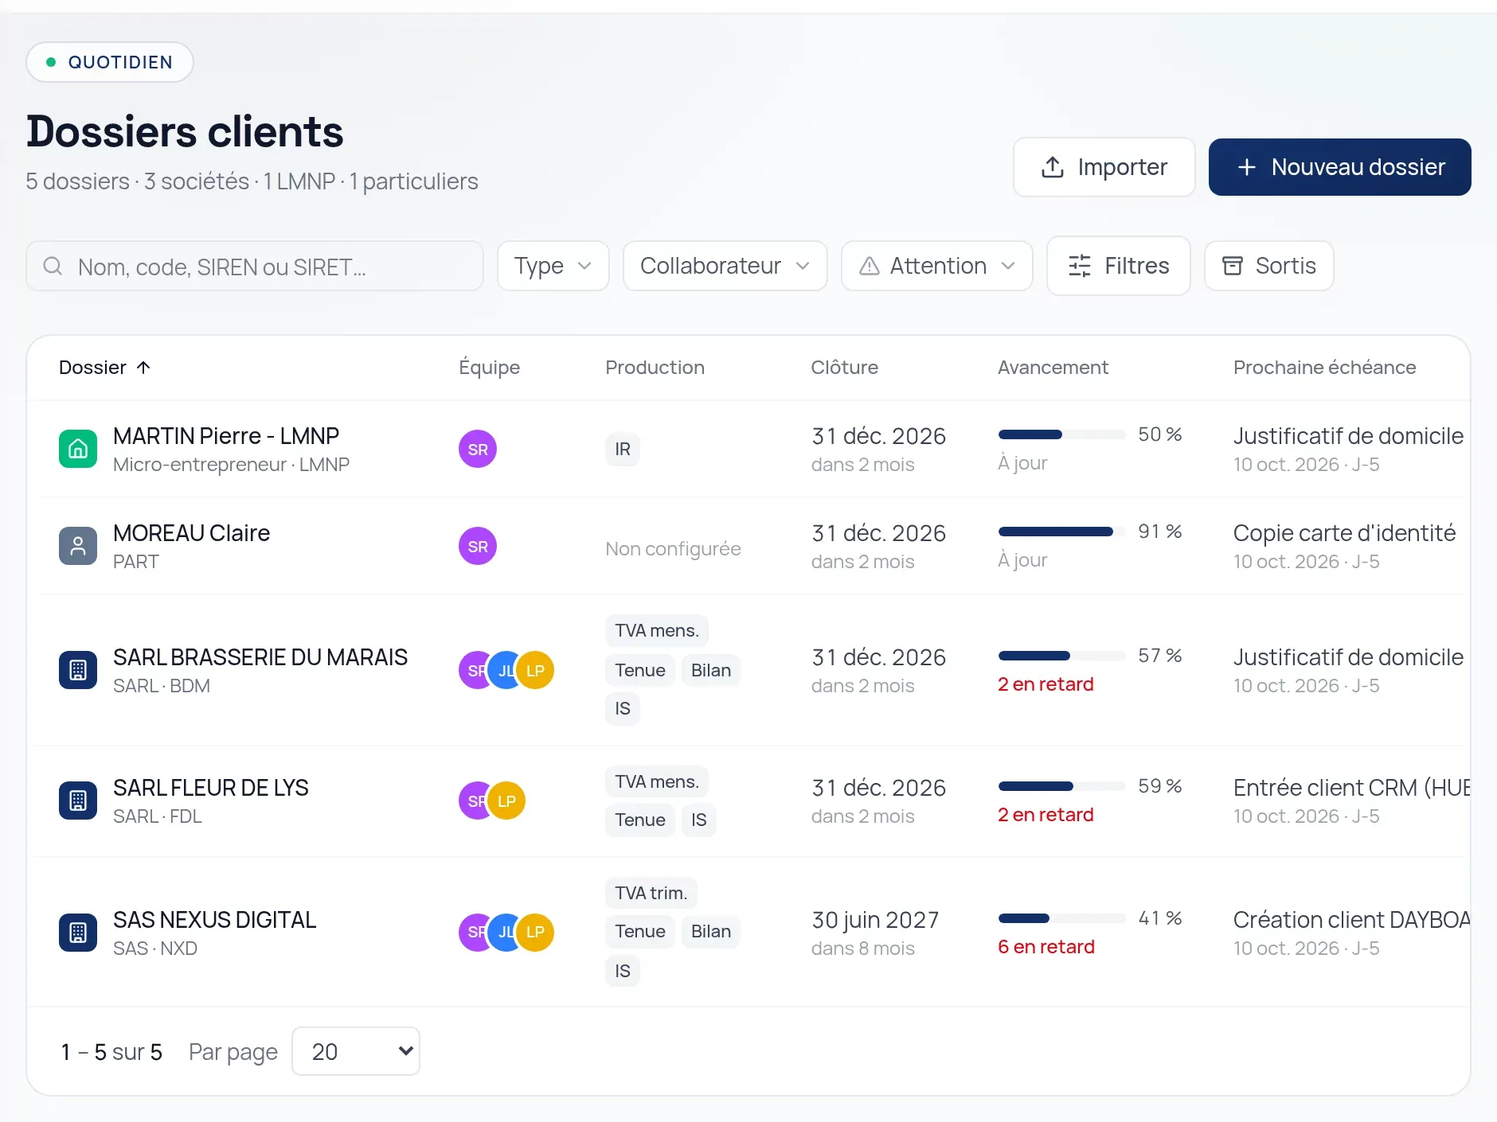Click the Tenue tag for SARL FLEUR DE LYS
This screenshot has width=1497, height=1122.
pos(640,820)
